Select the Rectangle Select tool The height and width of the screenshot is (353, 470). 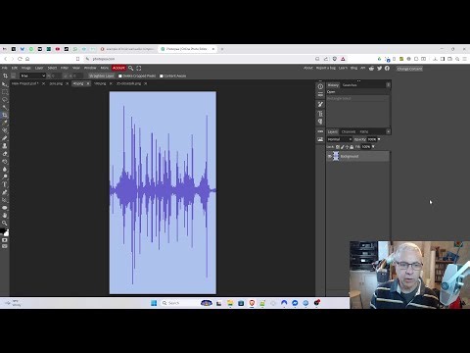pyautogui.click(x=5, y=92)
